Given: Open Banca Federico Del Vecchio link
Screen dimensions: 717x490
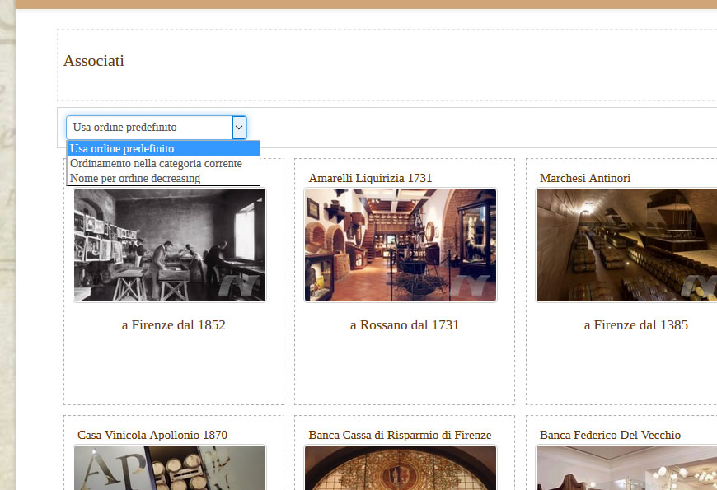Looking at the screenshot, I should click(x=610, y=435).
